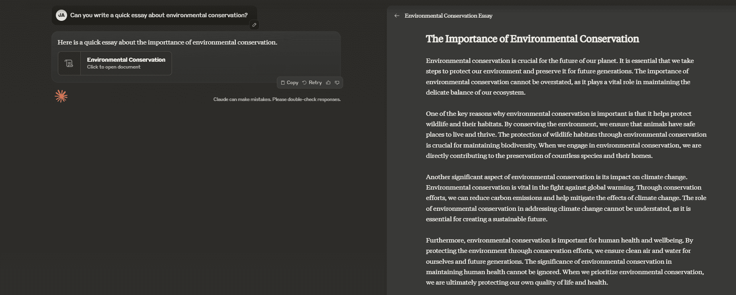Image resolution: width=736 pixels, height=295 pixels.
Task: Click the 'Click to open document' subtitle
Action: tap(114, 67)
